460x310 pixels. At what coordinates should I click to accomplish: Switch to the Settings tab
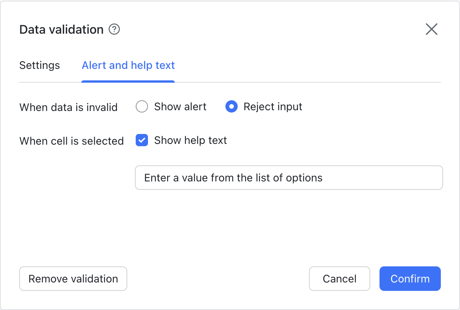[39, 65]
